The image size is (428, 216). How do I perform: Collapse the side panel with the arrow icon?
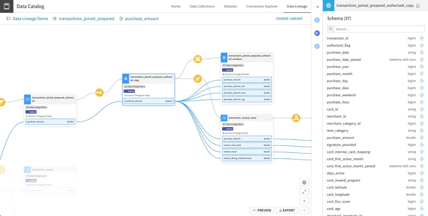(x=317, y=7)
